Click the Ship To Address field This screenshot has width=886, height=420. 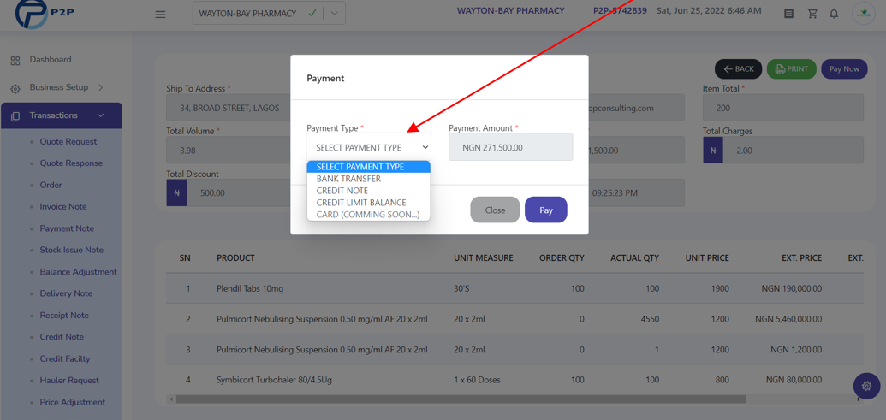[x=229, y=108]
